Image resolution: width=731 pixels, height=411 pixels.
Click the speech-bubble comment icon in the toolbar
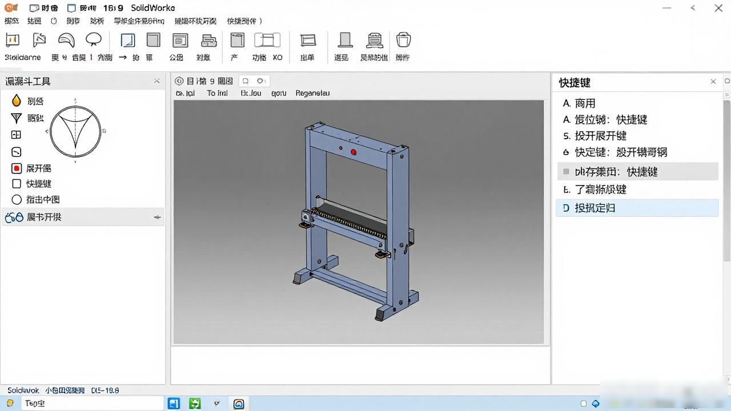94,40
